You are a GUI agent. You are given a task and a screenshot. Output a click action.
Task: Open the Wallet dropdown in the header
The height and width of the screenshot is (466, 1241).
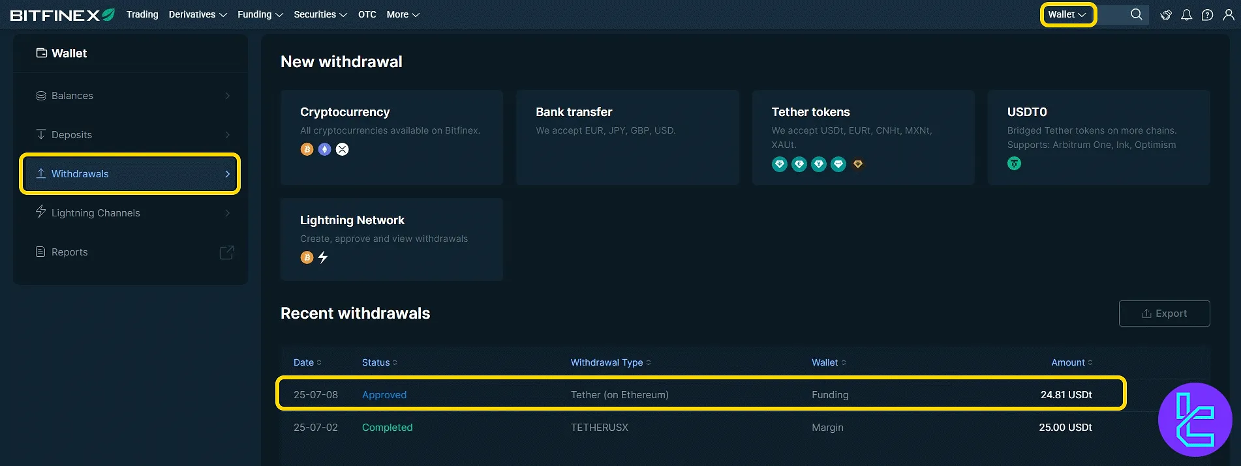click(1067, 14)
